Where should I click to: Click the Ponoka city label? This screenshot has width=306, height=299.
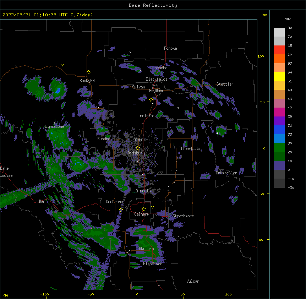tap(170, 48)
